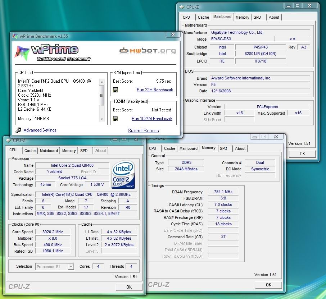Click the save icon for 32M benchmark score
Viewport: 326px width, 299px height.
(x=116, y=90)
